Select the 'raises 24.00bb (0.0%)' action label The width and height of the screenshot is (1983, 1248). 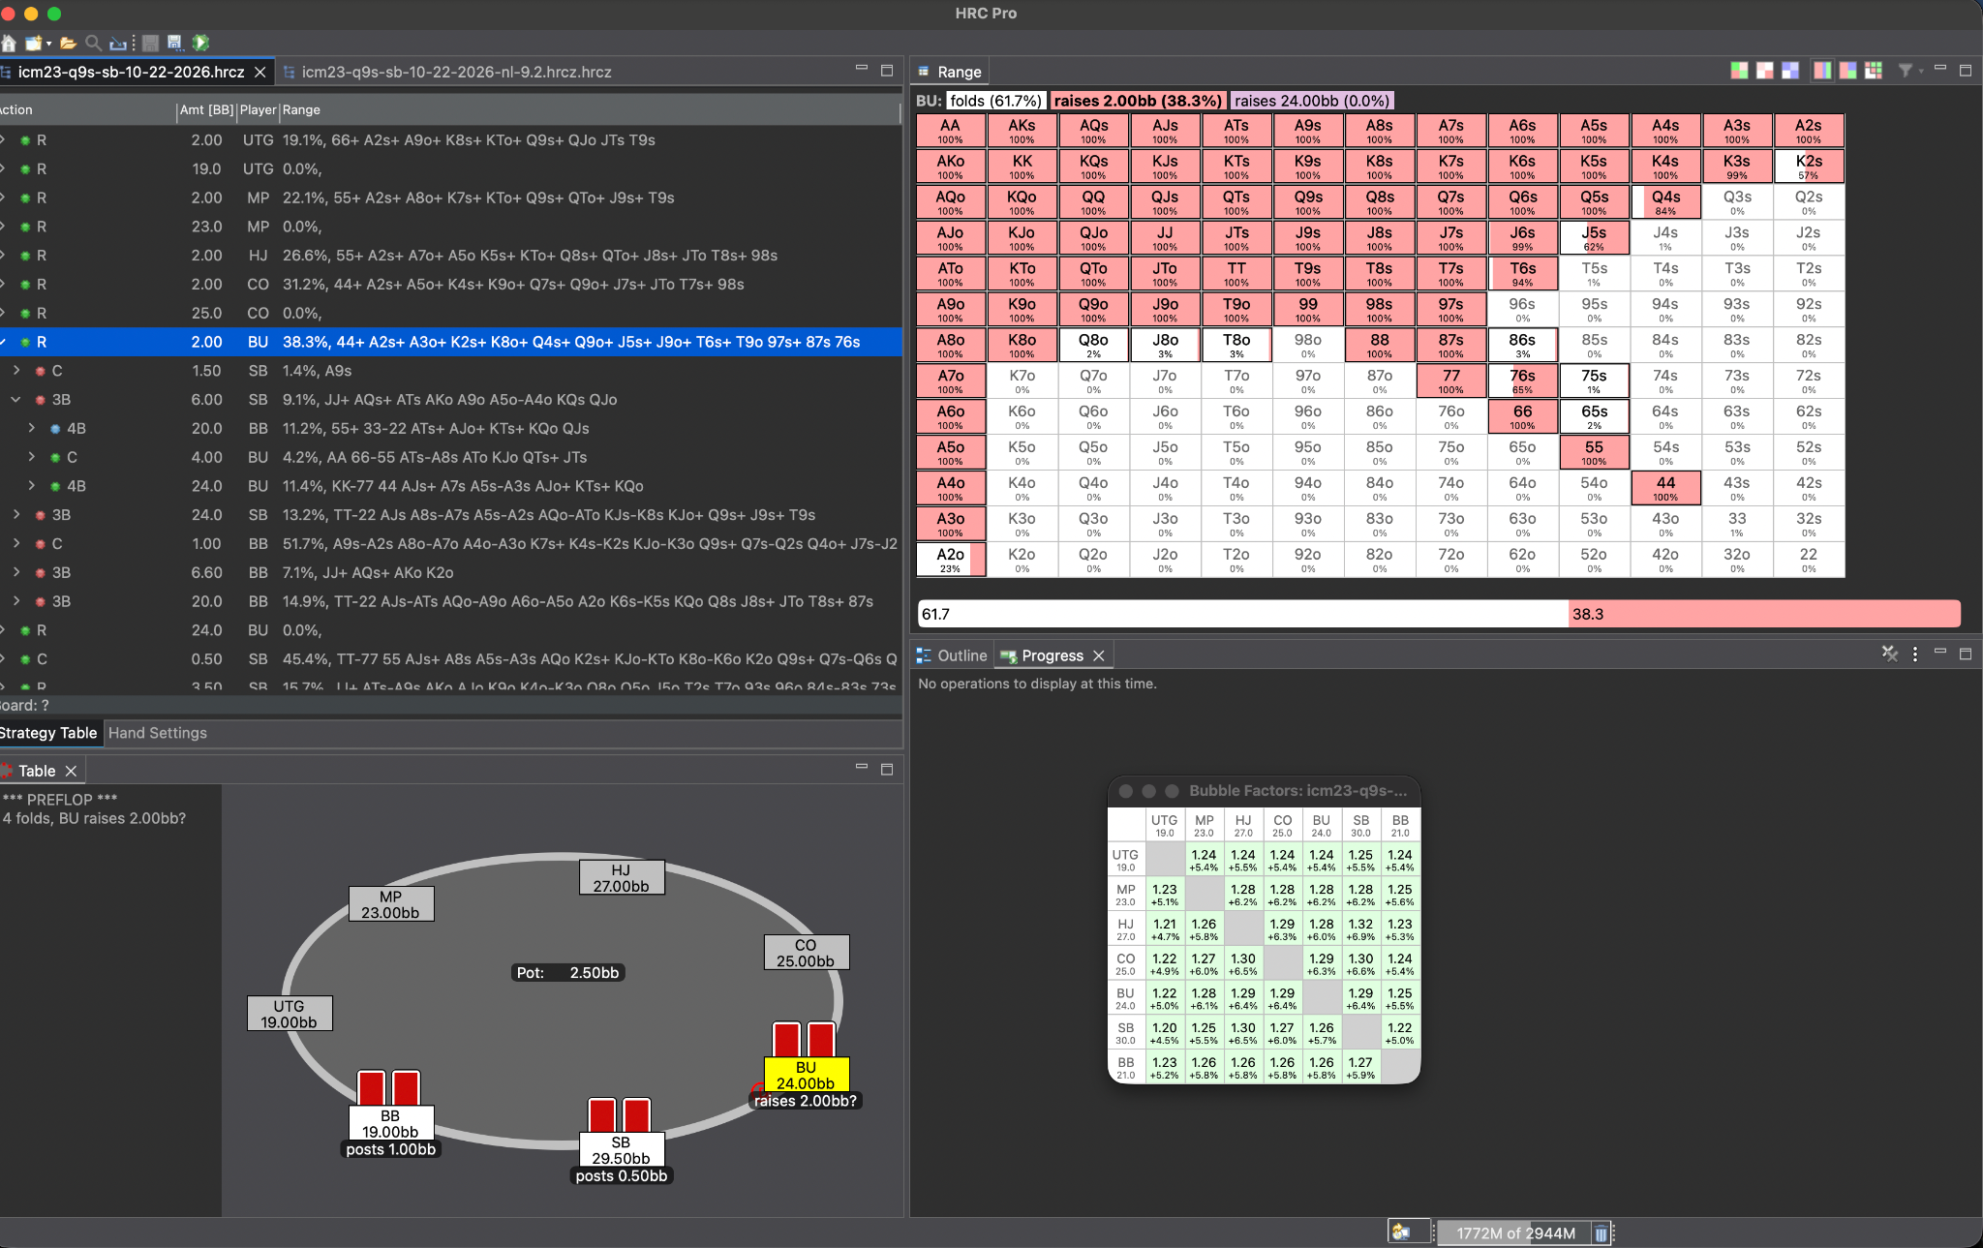pyautogui.click(x=1312, y=101)
